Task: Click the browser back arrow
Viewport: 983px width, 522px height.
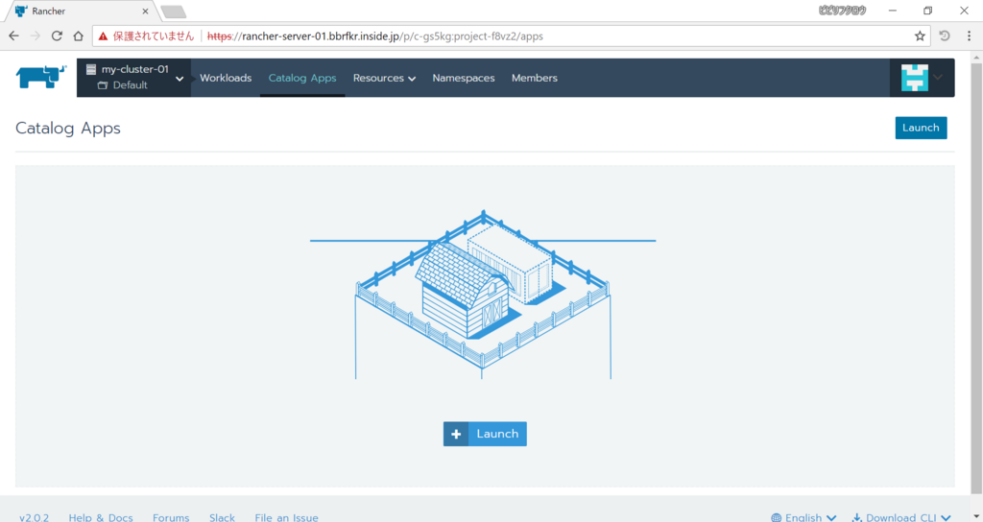Action: [x=13, y=36]
